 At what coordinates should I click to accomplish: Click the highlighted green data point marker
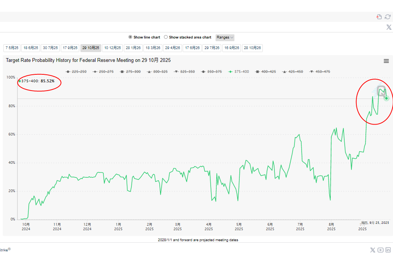click(x=387, y=99)
